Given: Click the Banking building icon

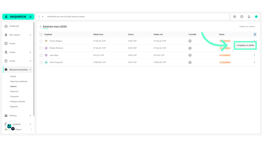Looking at the screenshot, I should (6, 115).
